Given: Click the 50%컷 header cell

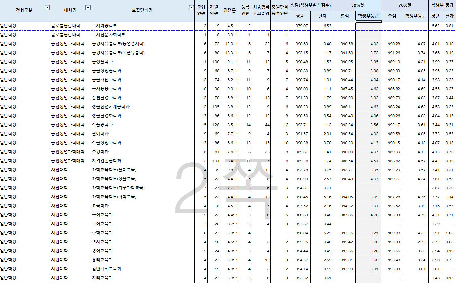Looking at the screenshot, I should (358, 5).
